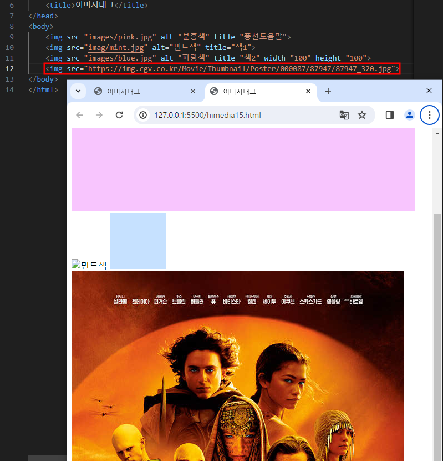This screenshot has width=443, height=461.
Task: Open a new browser tab
Action: pos(328,91)
